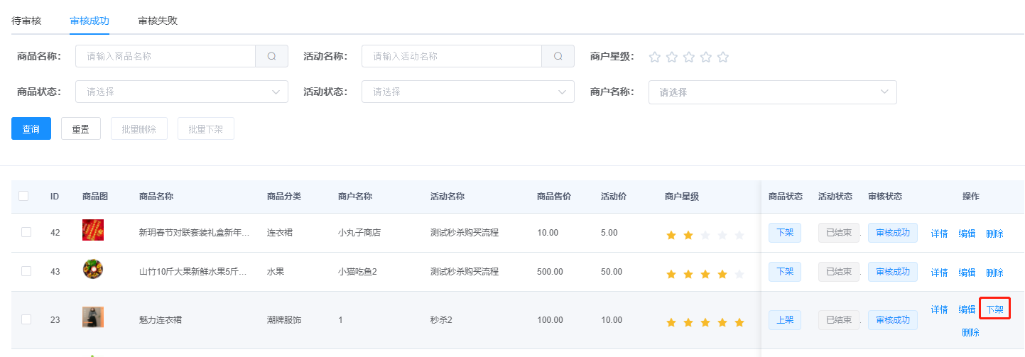Tick the select-all checkbox in table header
The height and width of the screenshot is (357, 1025).
point(24,196)
